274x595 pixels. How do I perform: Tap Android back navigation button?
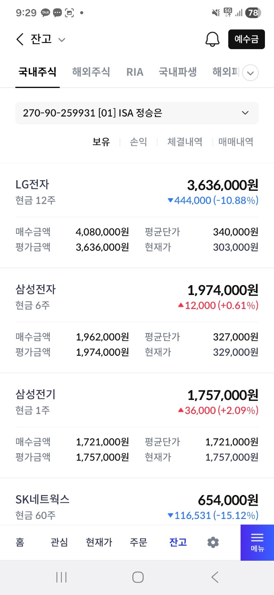coord(215,577)
